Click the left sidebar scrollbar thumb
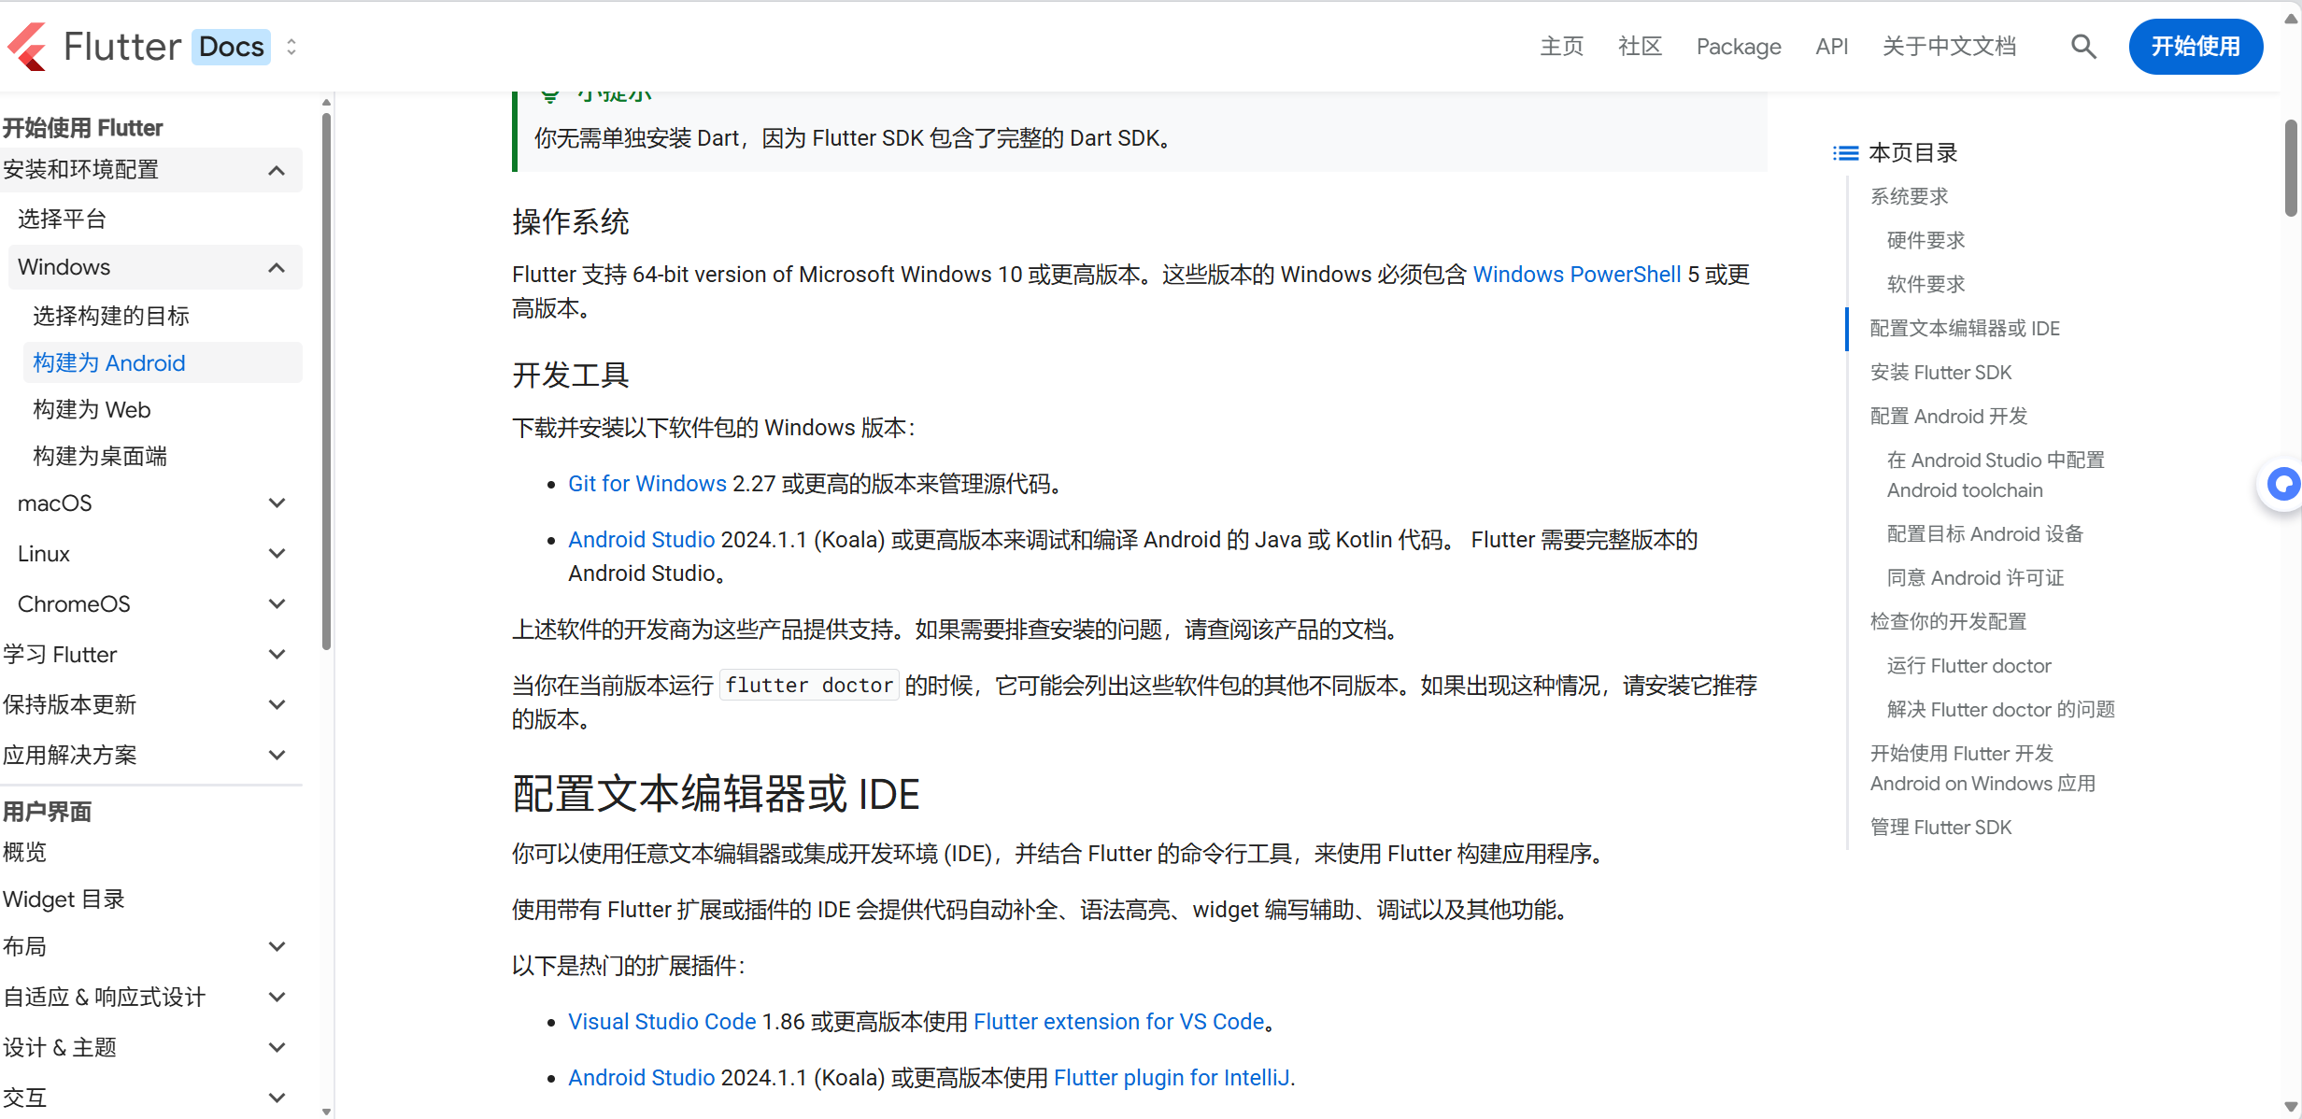2302x1119 pixels. 326,381
